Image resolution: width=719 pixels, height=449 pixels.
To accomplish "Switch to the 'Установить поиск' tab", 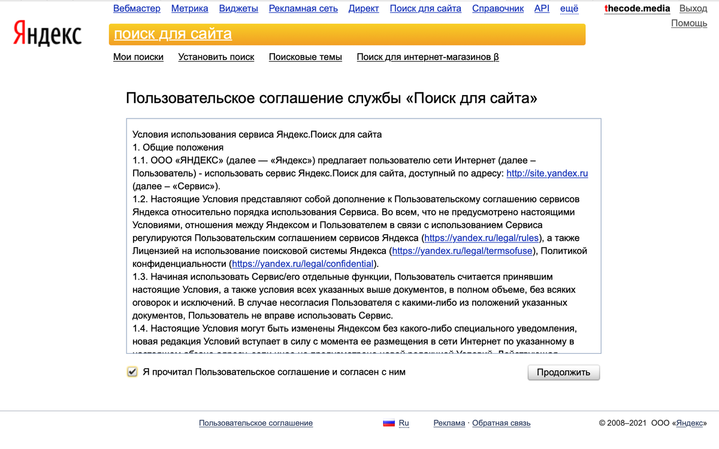I will [216, 57].
